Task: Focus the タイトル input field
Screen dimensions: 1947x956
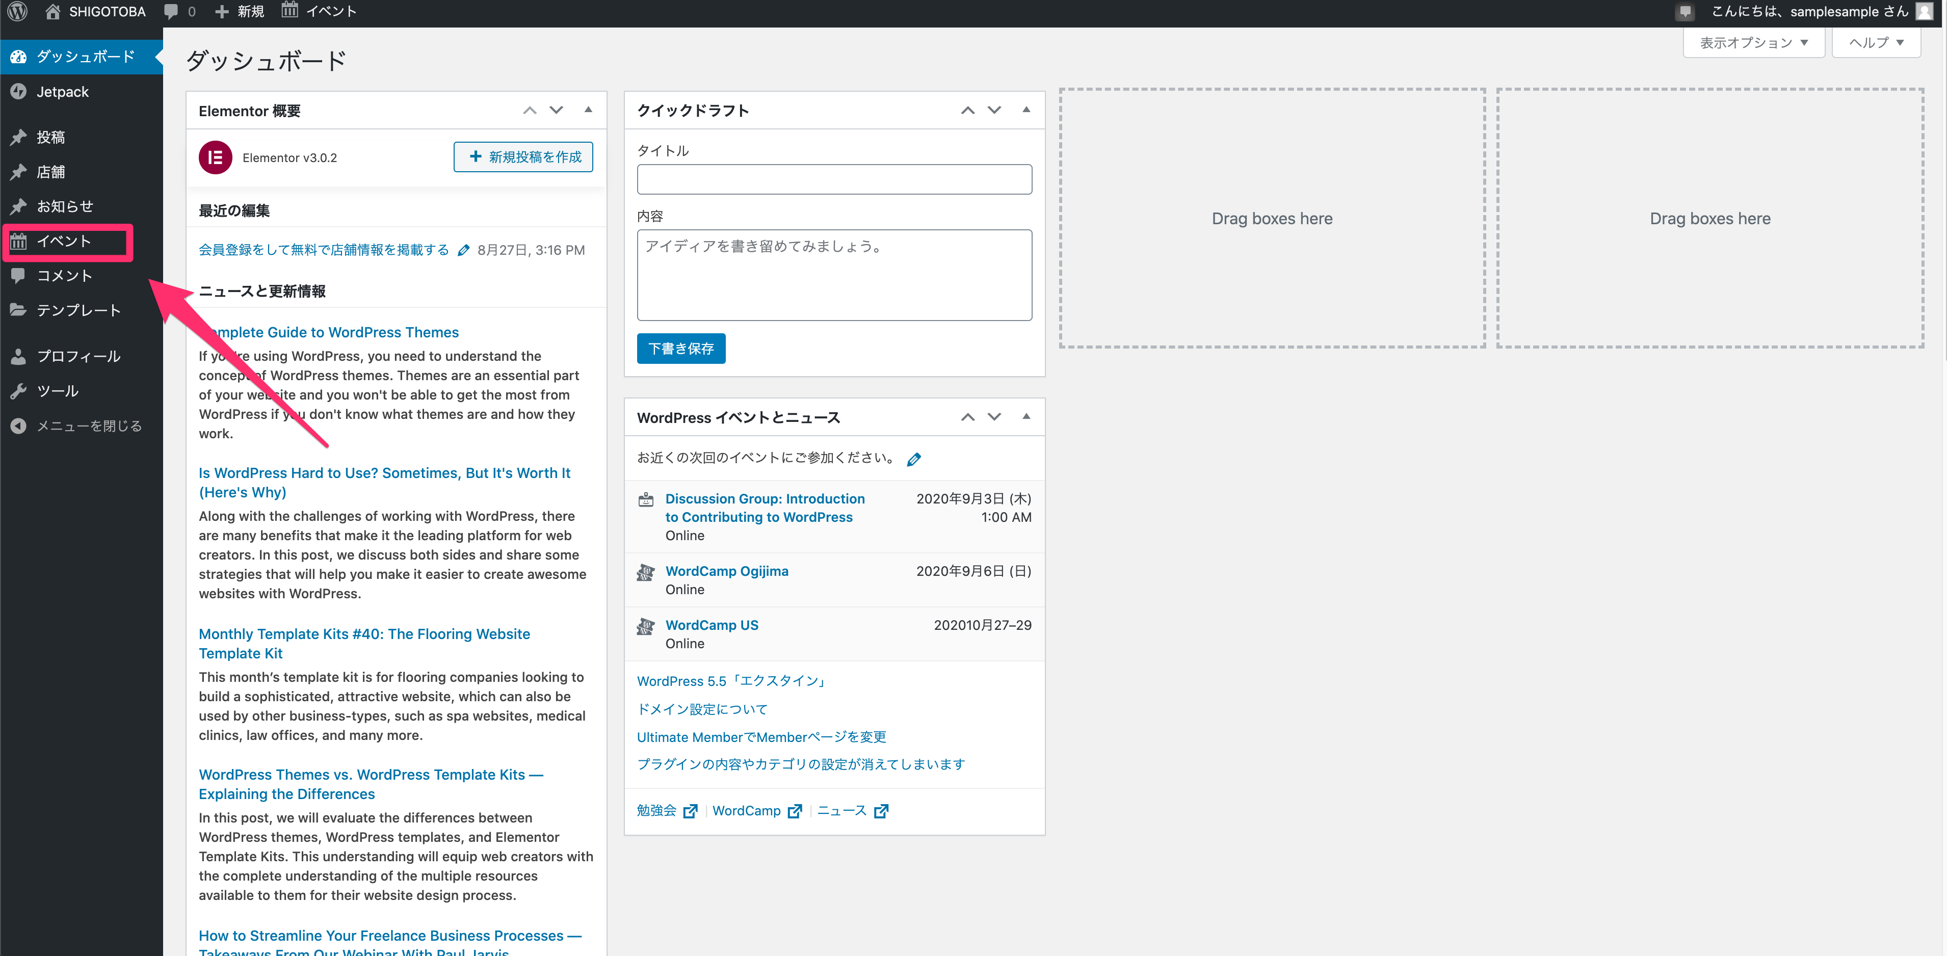Action: (834, 179)
